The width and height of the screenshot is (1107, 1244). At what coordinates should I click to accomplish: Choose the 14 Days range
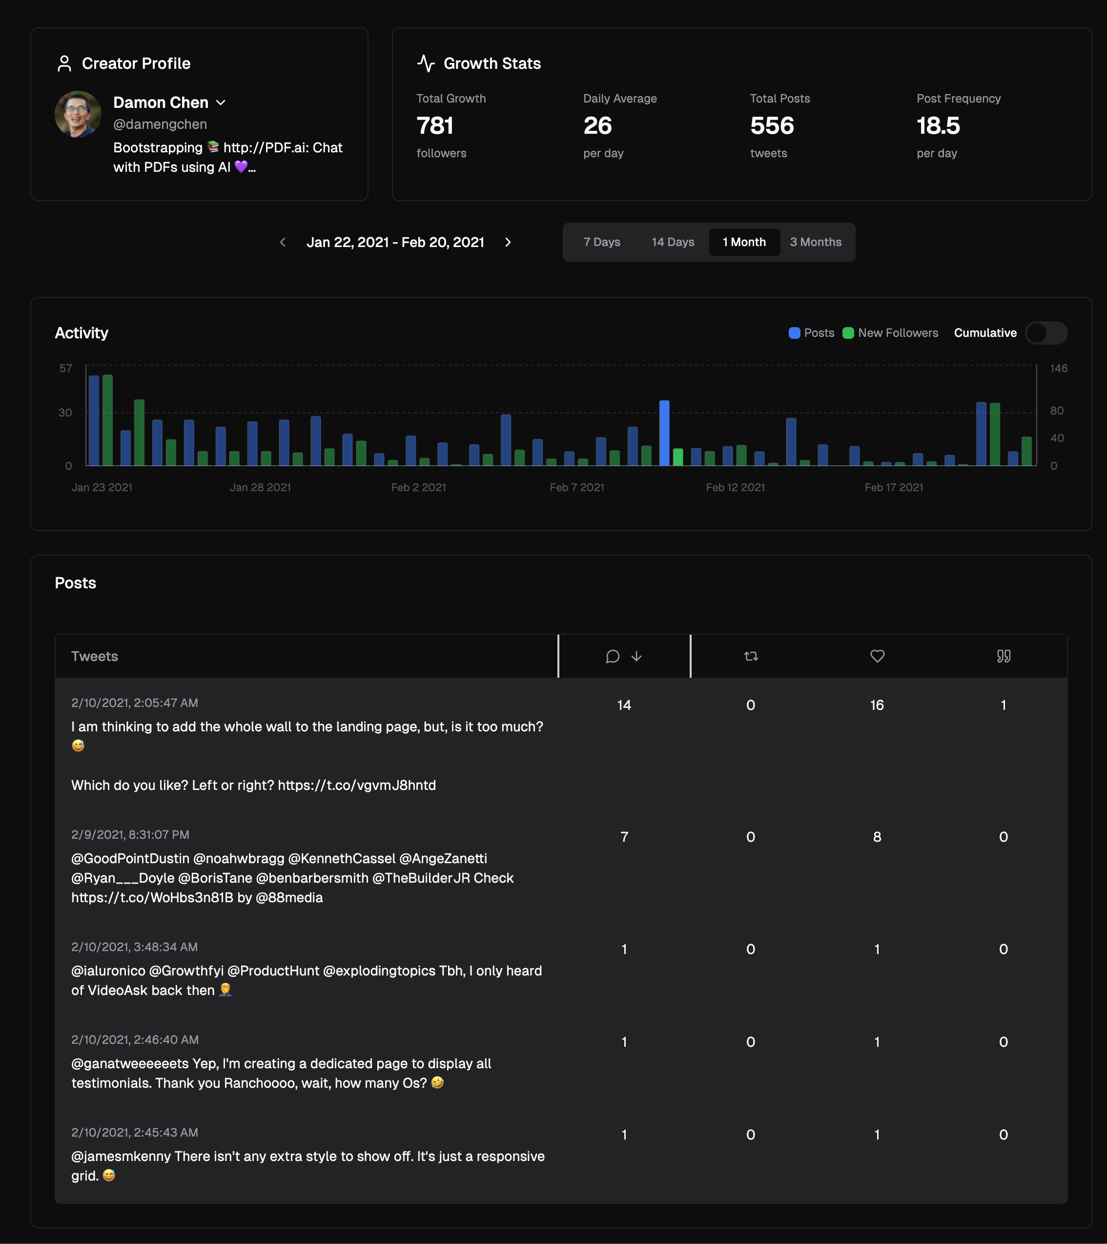pos(673,242)
